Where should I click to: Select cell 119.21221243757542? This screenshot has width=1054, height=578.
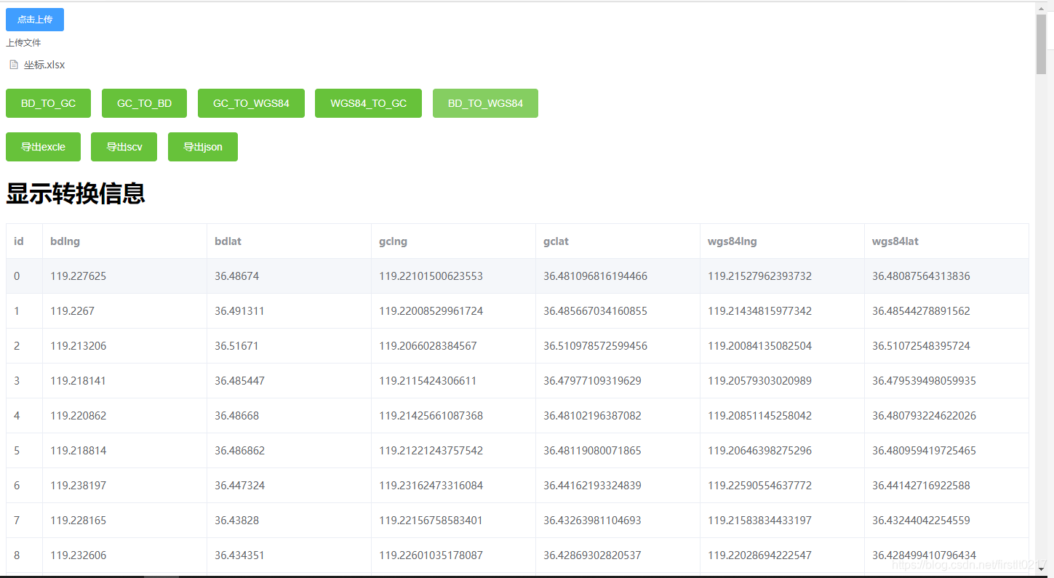(x=454, y=451)
